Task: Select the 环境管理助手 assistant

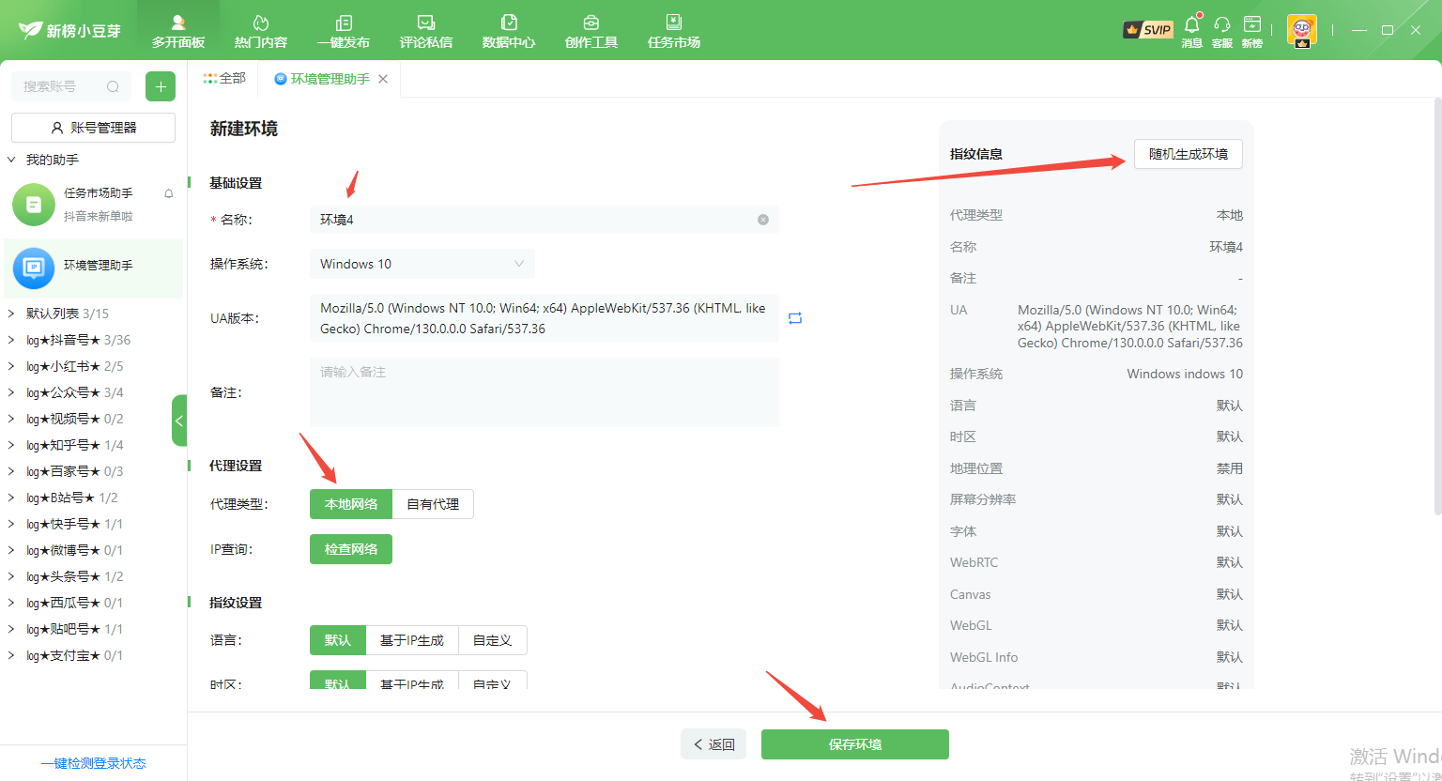Action: (x=94, y=268)
